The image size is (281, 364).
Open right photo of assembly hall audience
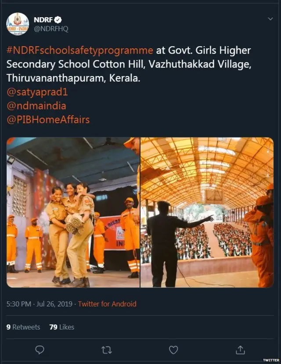tap(207, 213)
